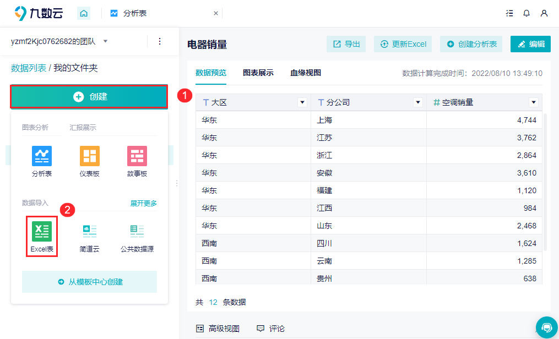Close the 分析表 tab
Image resolution: width=559 pixels, height=339 pixels.
click(215, 13)
